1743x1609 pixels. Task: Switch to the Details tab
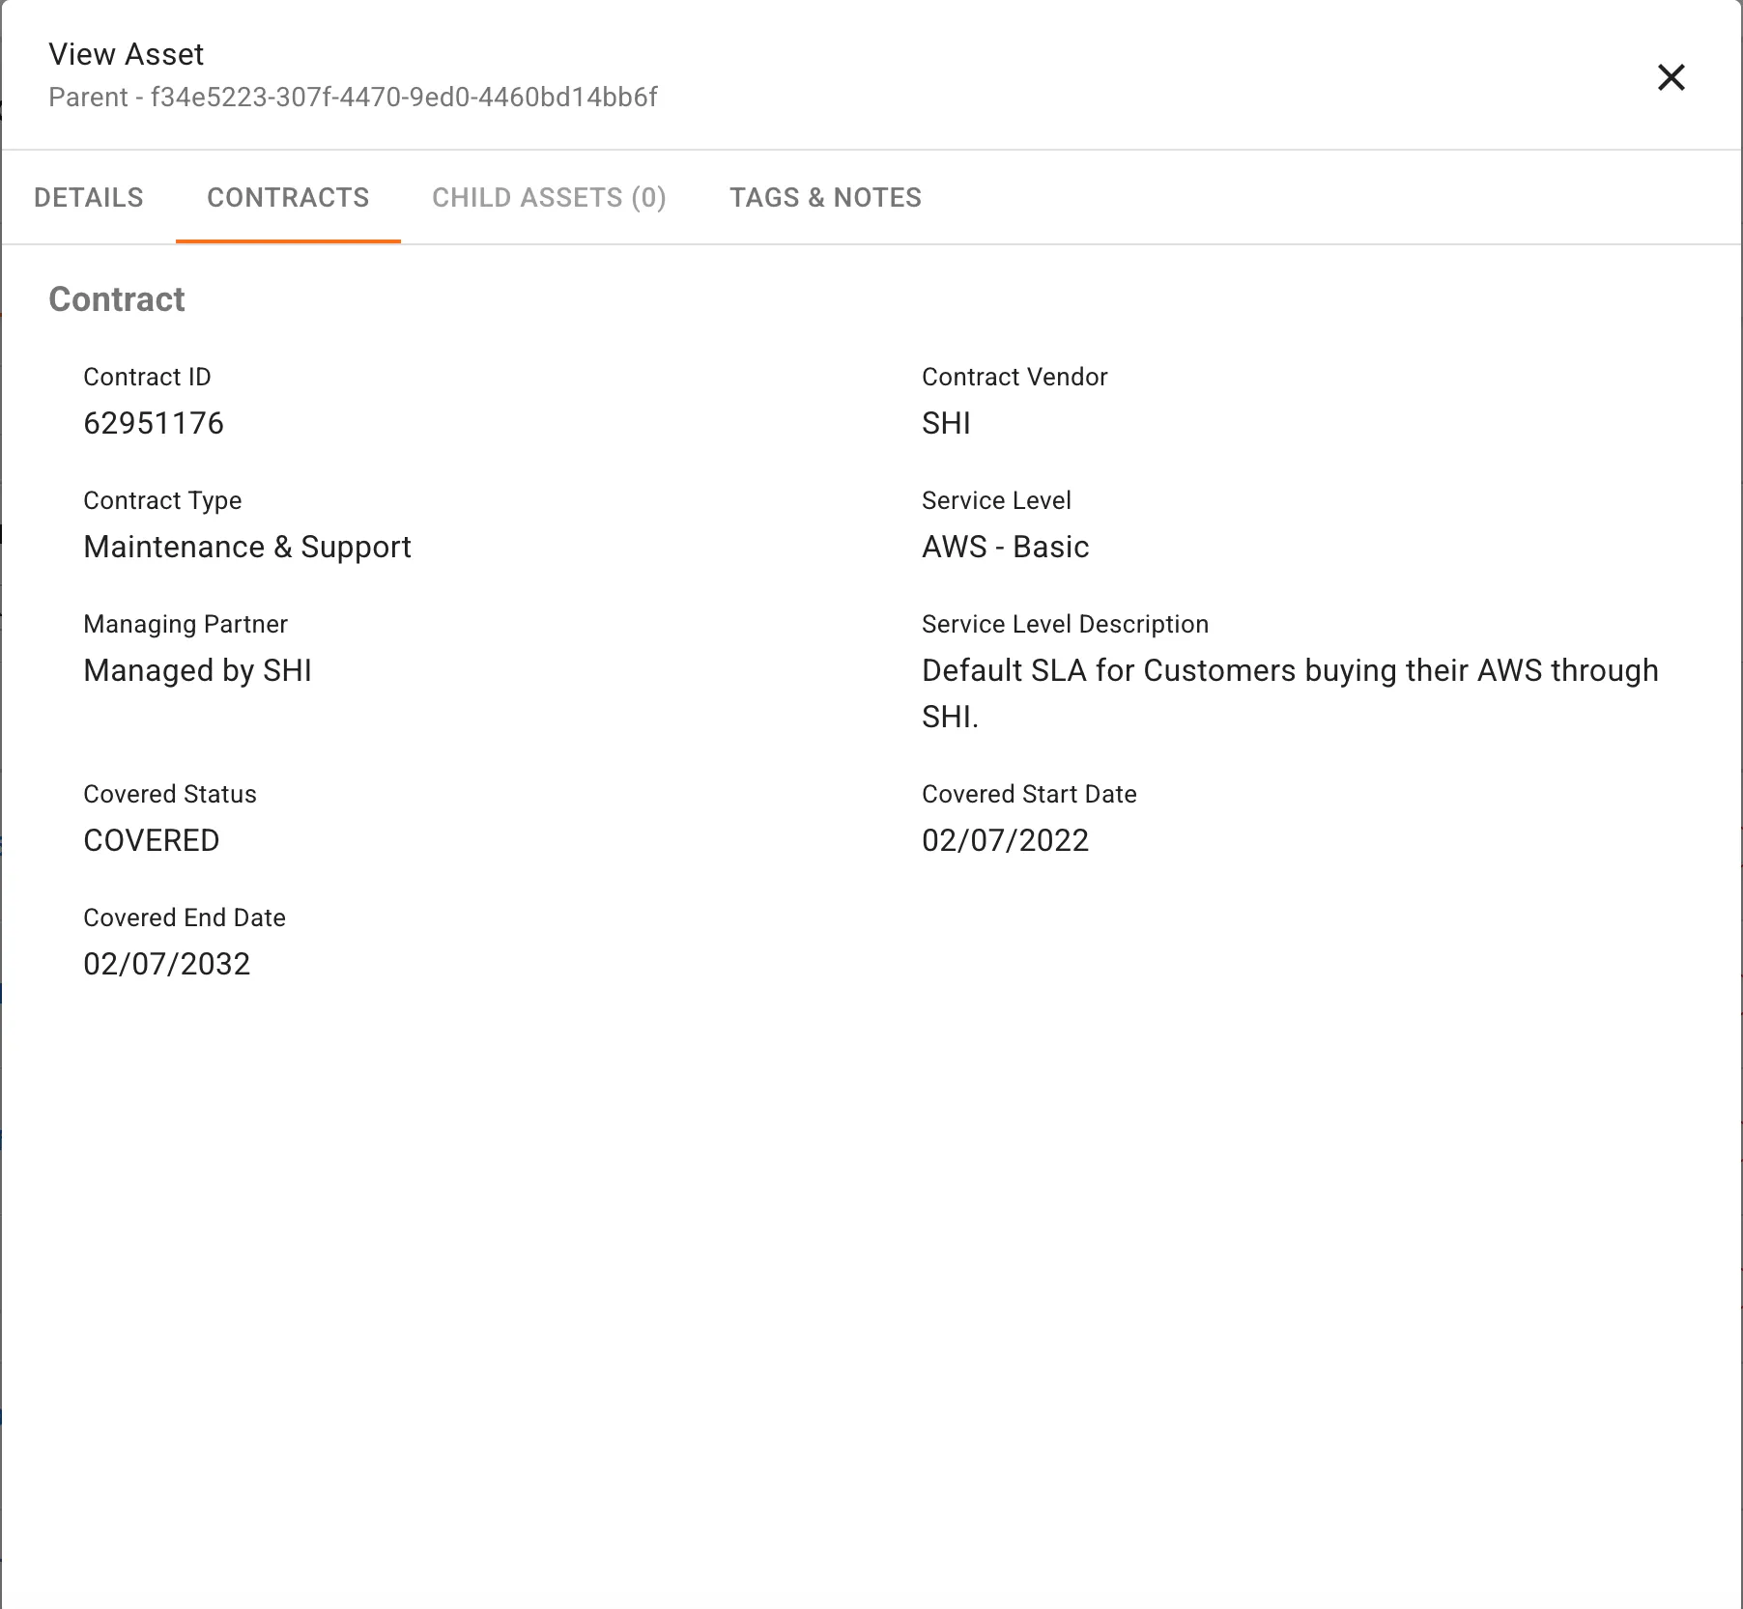[x=89, y=197]
